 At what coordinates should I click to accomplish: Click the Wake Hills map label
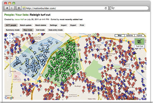pos(92,99)
